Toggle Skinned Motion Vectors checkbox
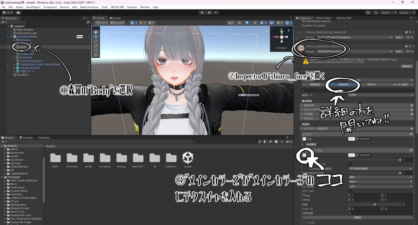This screenshot has height=225, width=418. tap(345, 21)
